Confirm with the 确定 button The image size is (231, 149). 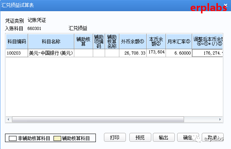tap(188, 137)
